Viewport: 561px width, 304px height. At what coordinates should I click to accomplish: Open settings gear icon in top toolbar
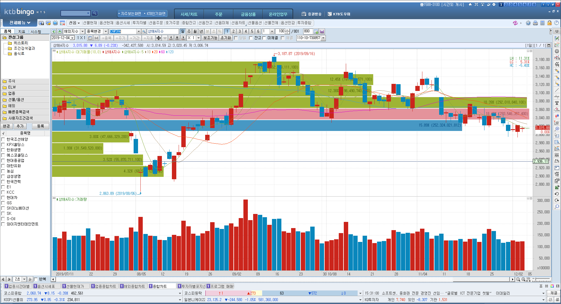coord(528,23)
